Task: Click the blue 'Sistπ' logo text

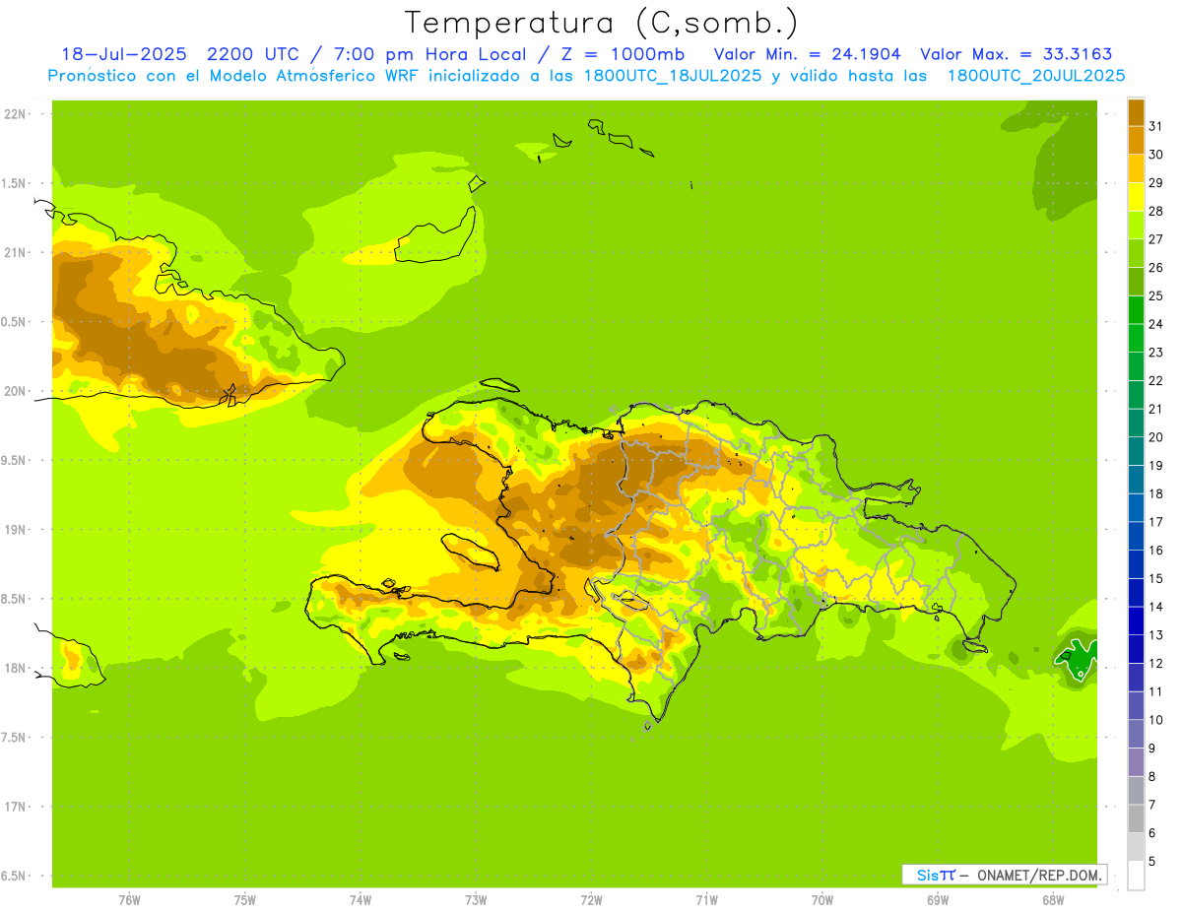Action: [x=936, y=875]
